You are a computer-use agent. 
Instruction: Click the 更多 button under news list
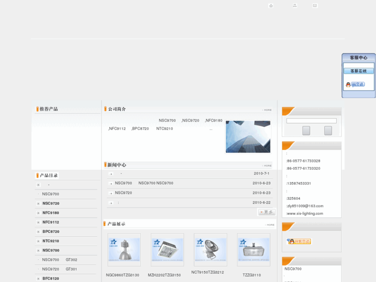267,212
